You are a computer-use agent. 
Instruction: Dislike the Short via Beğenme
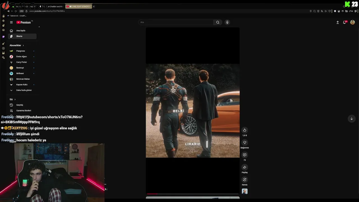tap(245, 143)
